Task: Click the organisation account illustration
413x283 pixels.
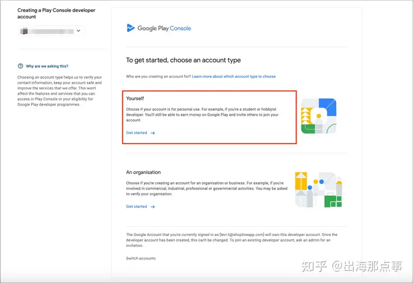Action: point(318,190)
